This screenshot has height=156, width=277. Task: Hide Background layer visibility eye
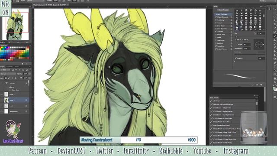pos(2,111)
